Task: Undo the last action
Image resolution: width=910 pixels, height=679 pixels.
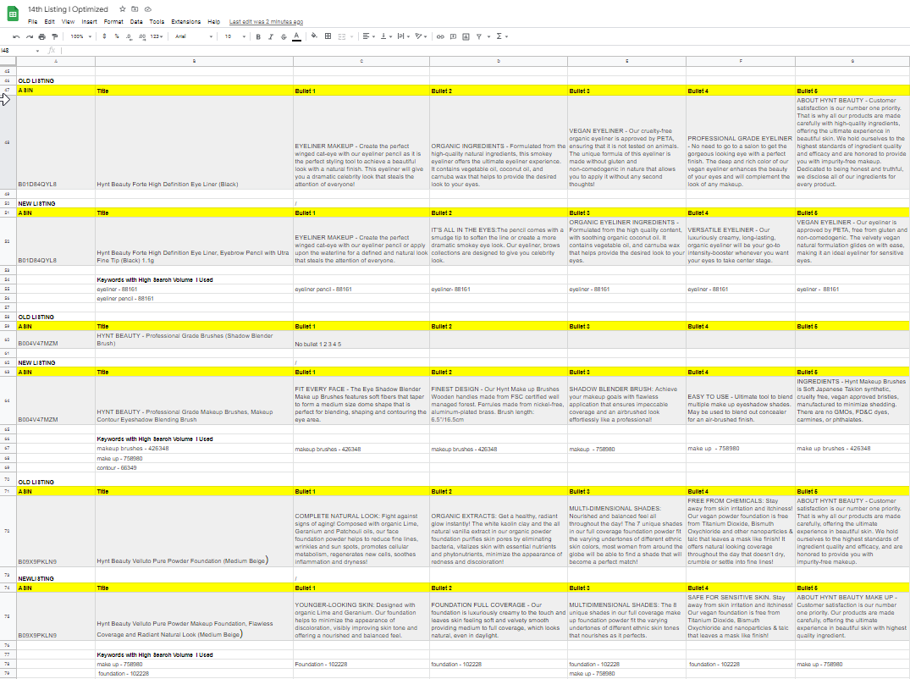Action: [16, 36]
